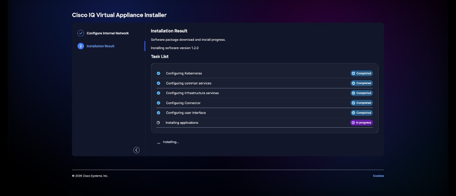Image resolution: width=456 pixels, height=196 pixels.
Task: Click the Configuring infrastructure services text
Action: click(x=192, y=93)
